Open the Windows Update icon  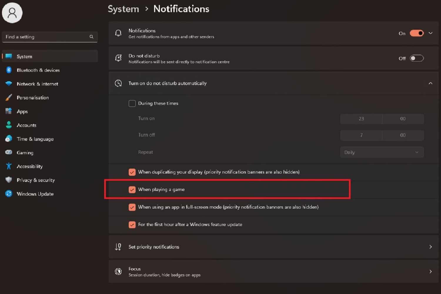click(x=9, y=194)
